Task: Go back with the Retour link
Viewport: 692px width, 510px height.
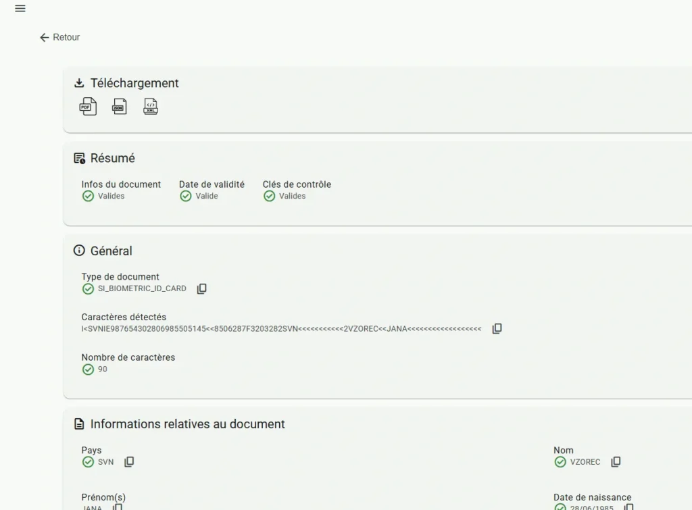Action: 59,38
